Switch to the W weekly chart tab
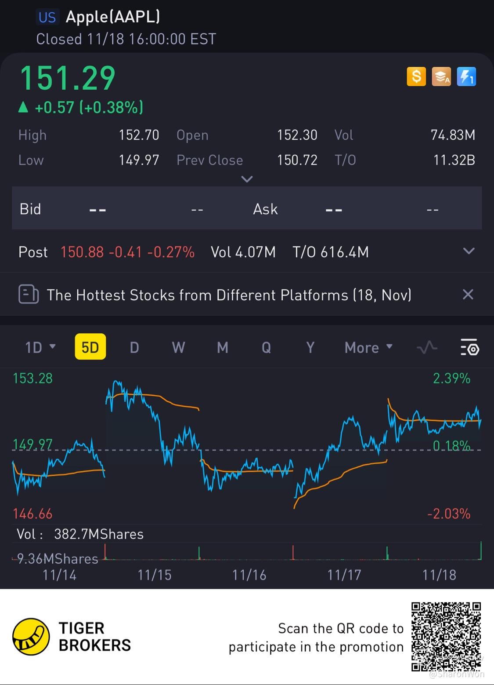This screenshot has width=494, height=685. coord(178,347)
